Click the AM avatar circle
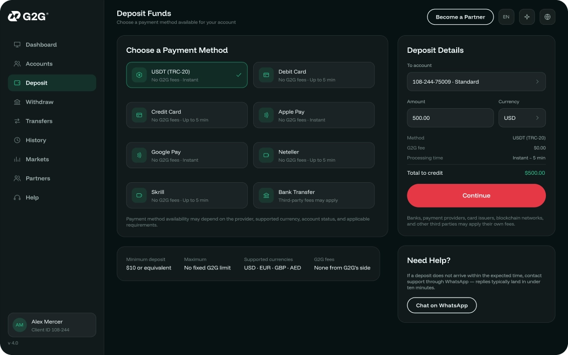This screenshot has width=568, height=355. pyautogui.click(x=20, y=325)
